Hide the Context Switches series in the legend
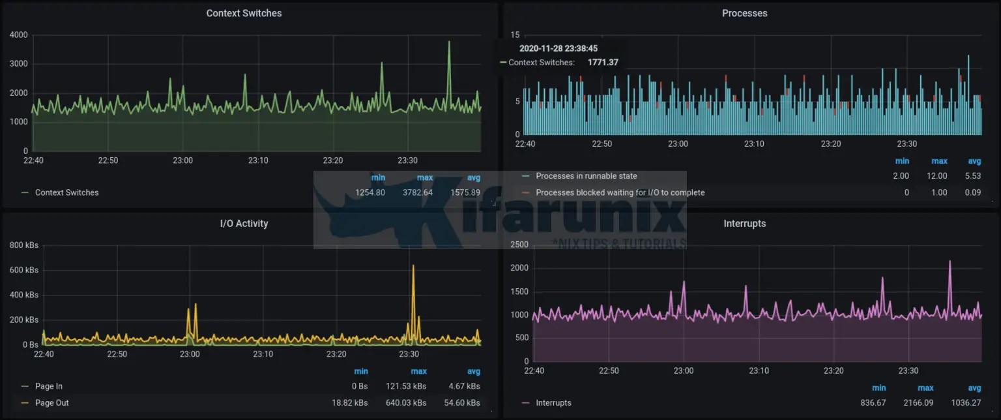The width and height of the screenshot is (1001, 420). [68, 192]
